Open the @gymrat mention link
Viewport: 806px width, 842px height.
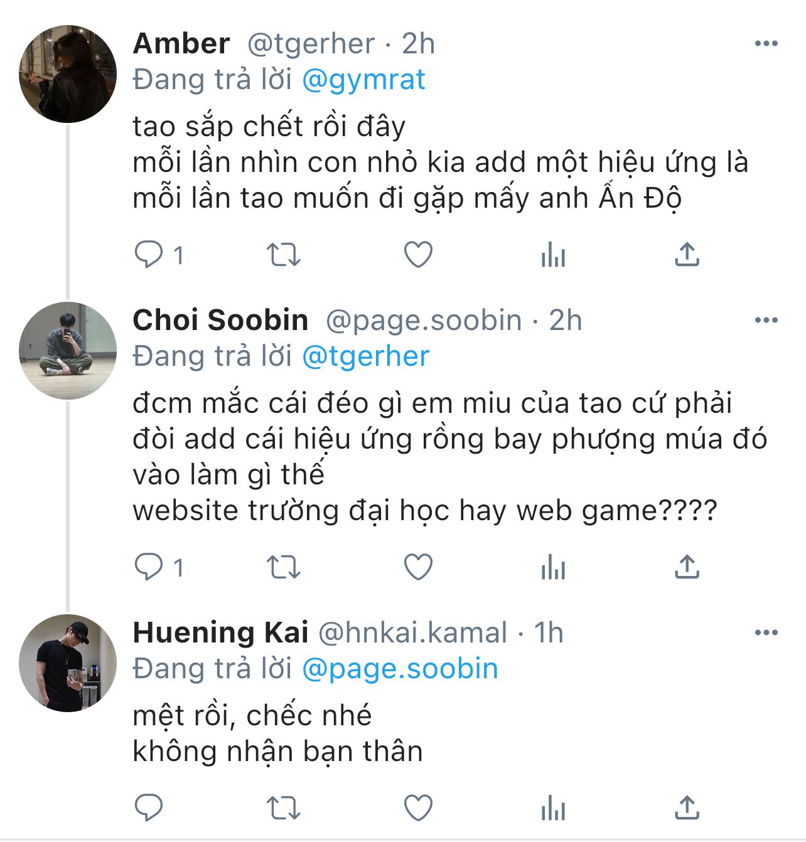[363, 80]
